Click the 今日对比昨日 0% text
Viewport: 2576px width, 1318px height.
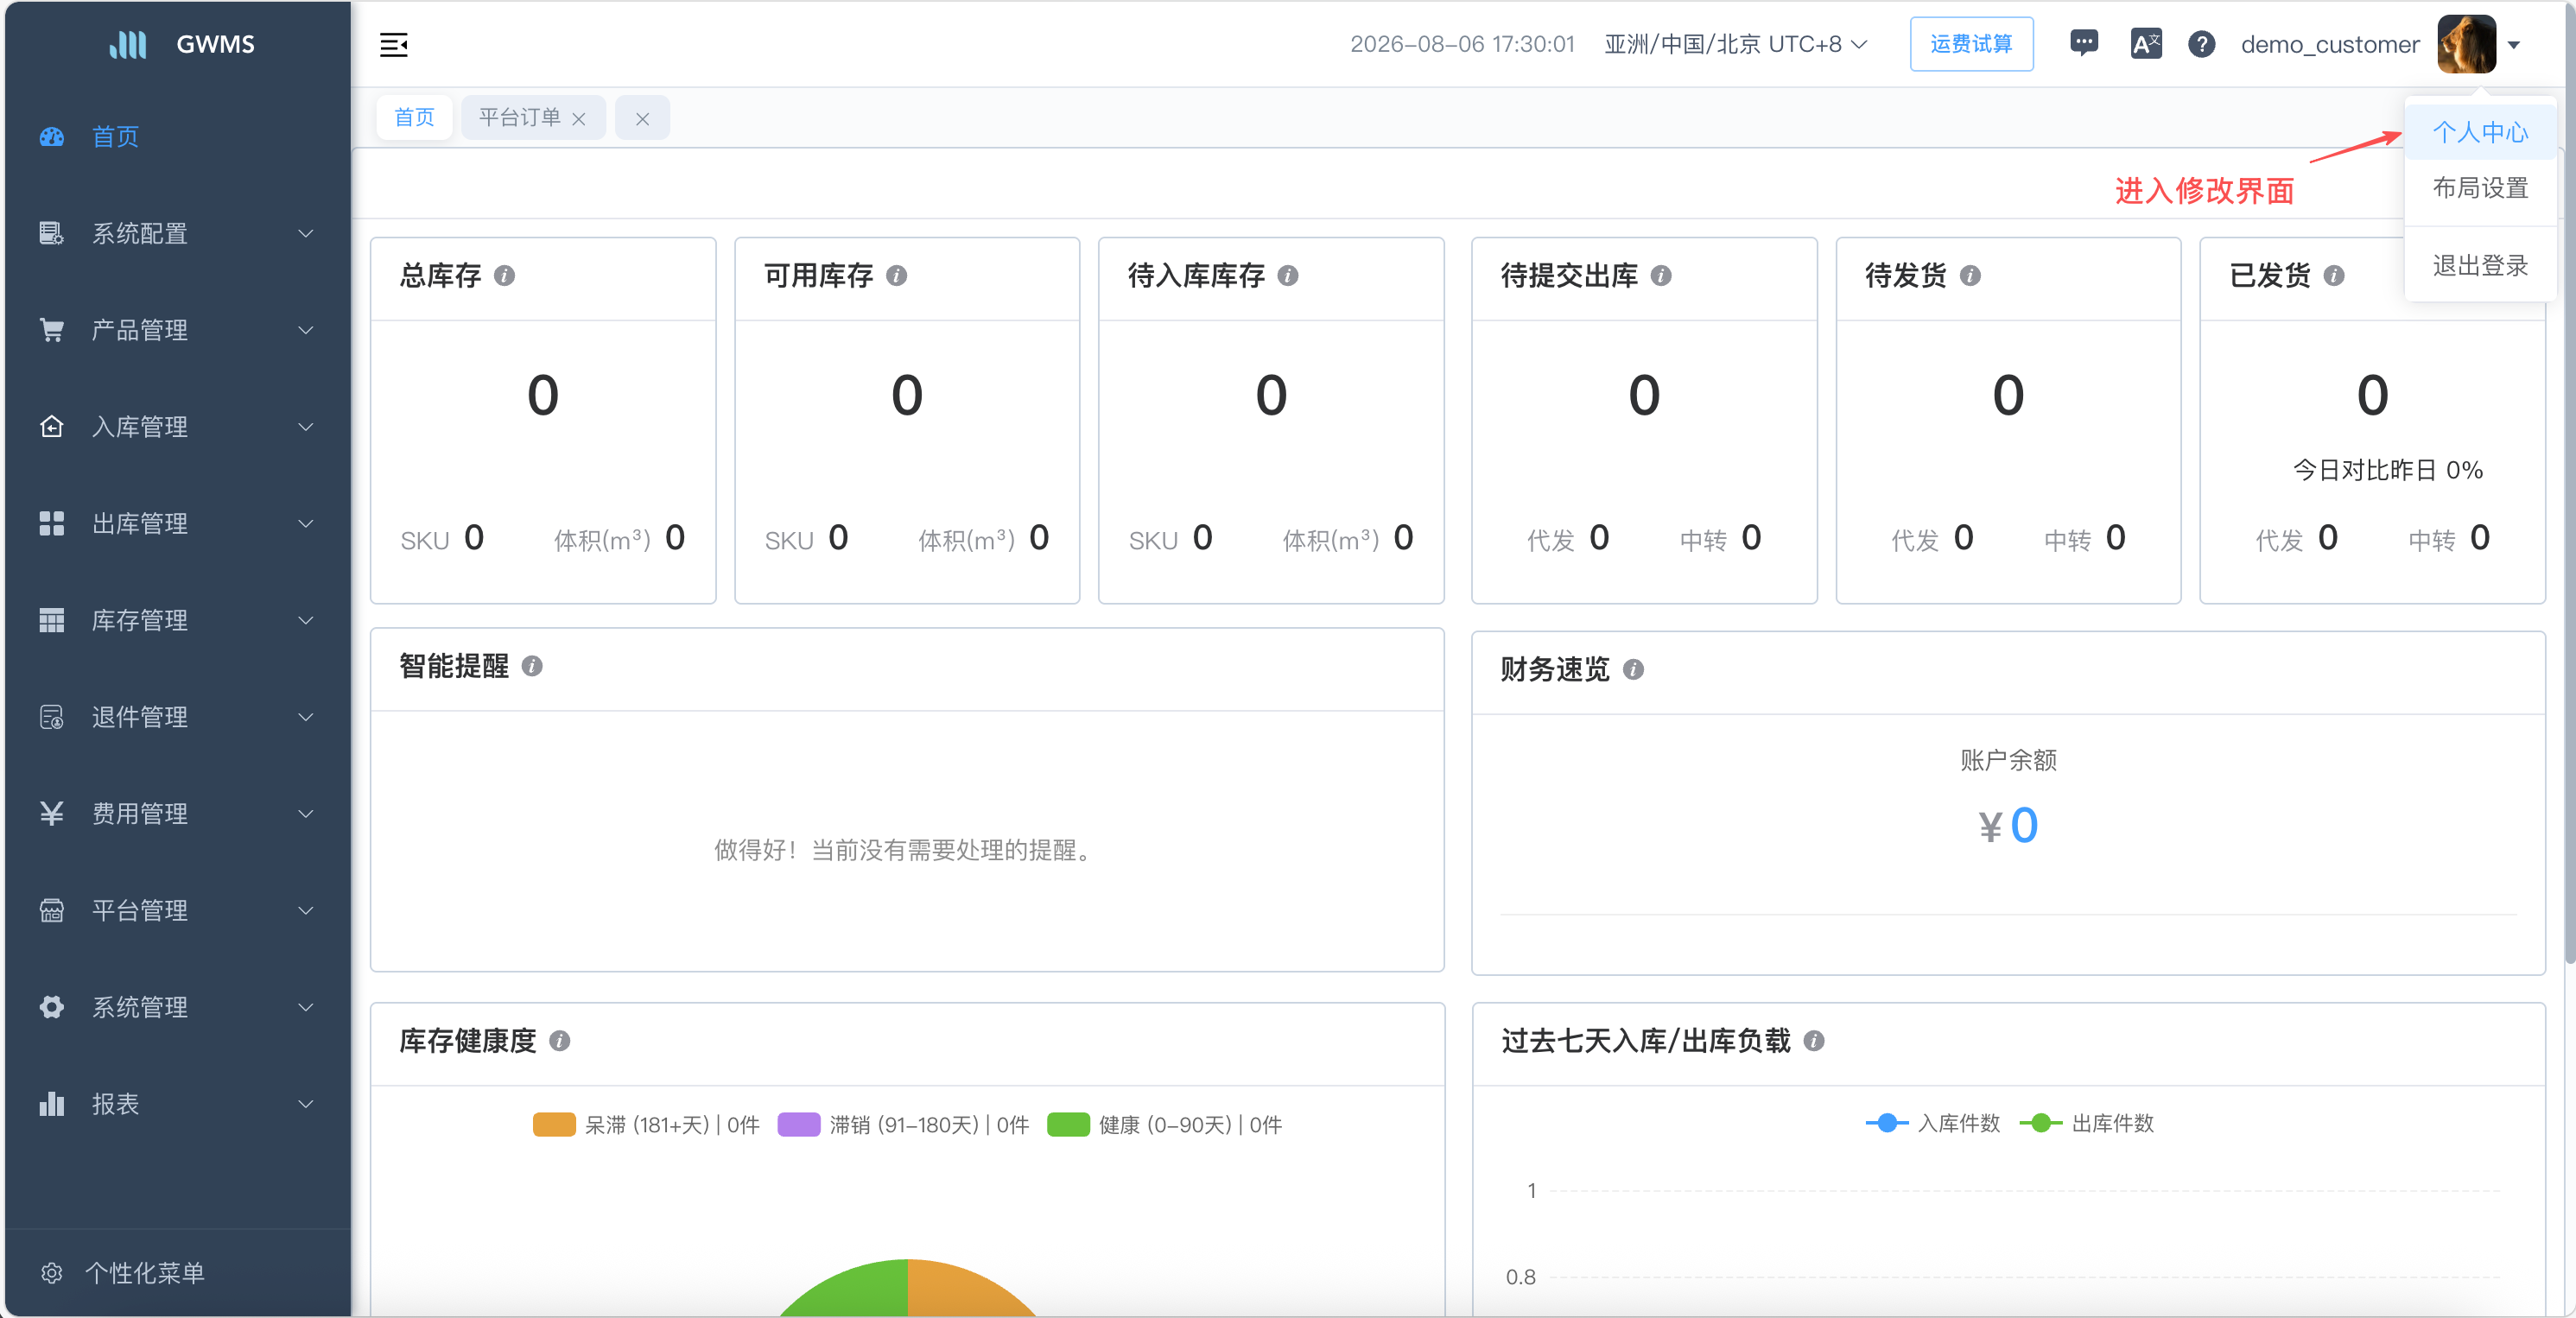pos(2387,470)
